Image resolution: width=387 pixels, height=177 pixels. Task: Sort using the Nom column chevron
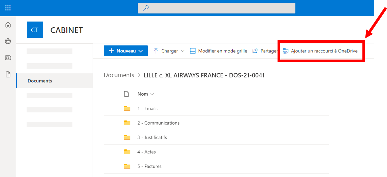pyautogui.click(x=152, y=94)
